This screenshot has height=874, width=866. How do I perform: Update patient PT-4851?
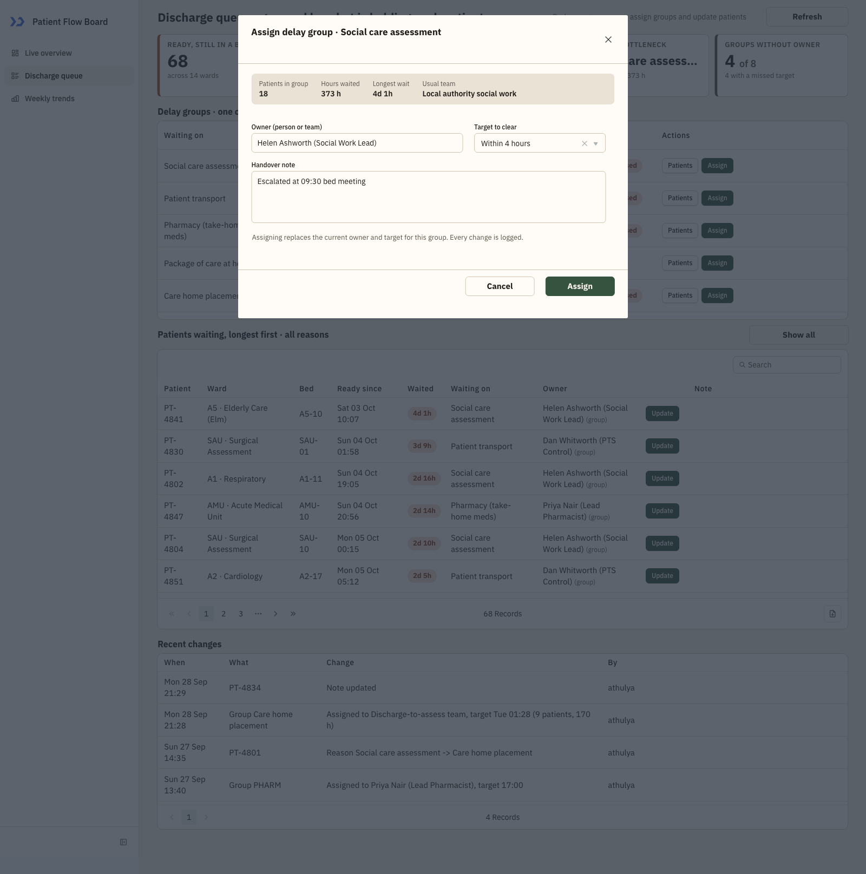click(662, 576)
